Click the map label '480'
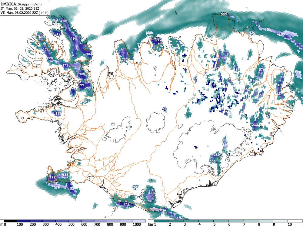The width and height of the screenshot is (303, 227). click(41, 37)
